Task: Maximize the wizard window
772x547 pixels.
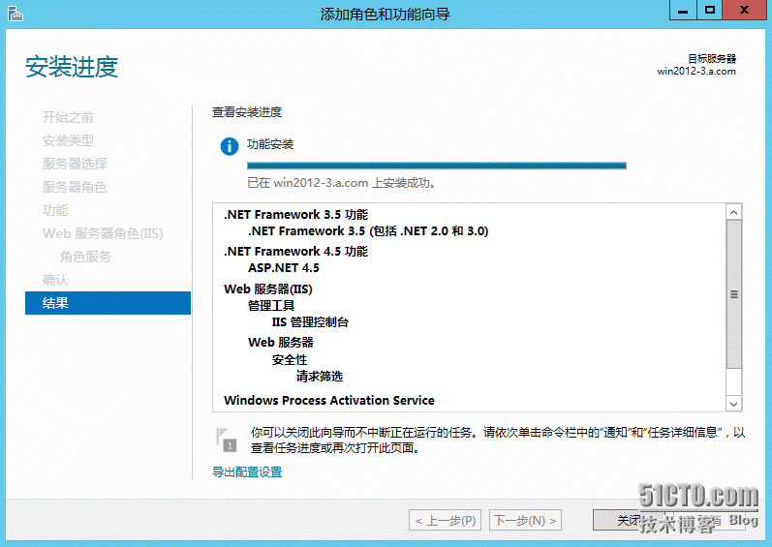Action: [x=709, y=11]
